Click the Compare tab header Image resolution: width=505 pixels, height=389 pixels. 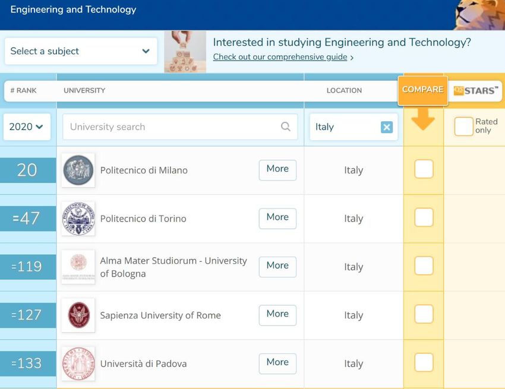(x=422, y=90)
